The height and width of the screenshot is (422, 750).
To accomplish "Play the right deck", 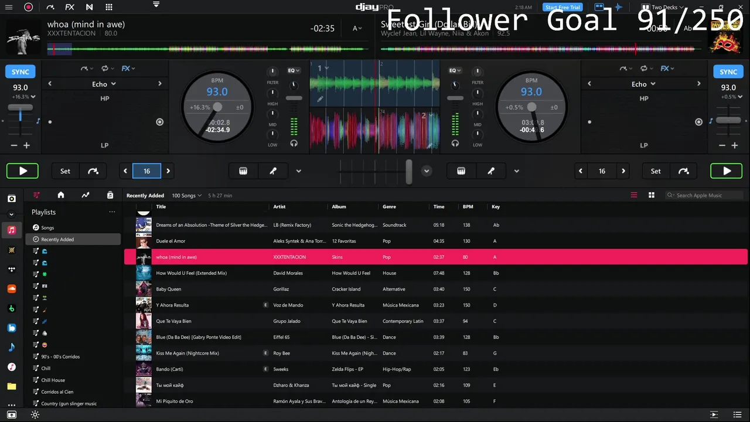I will pyautogui.click(x=727, y=171).
